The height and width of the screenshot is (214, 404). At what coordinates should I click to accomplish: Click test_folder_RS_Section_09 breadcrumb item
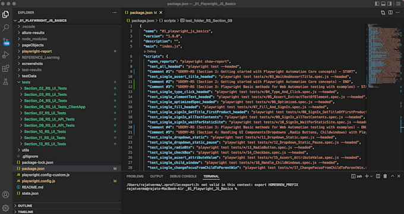point(209,21)
